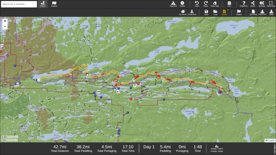The height and width of the screenshot is (155, 276).
Task: Click 42.7mi Total Distance readout
Action: pyautogui.click(x=60, y=149)
